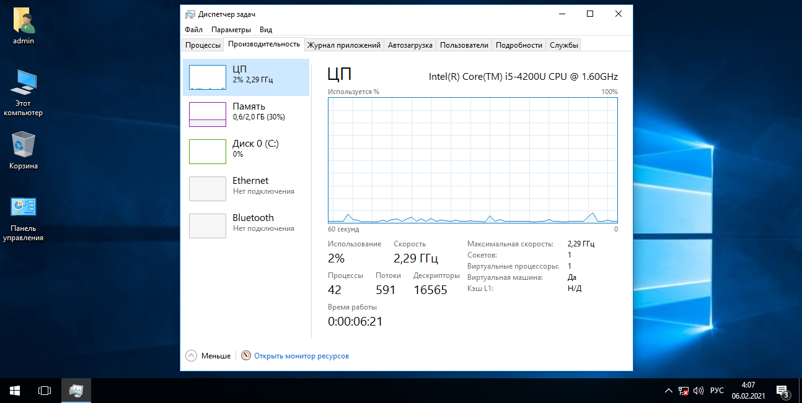Switch to the Подробности tab

(519, 45)
